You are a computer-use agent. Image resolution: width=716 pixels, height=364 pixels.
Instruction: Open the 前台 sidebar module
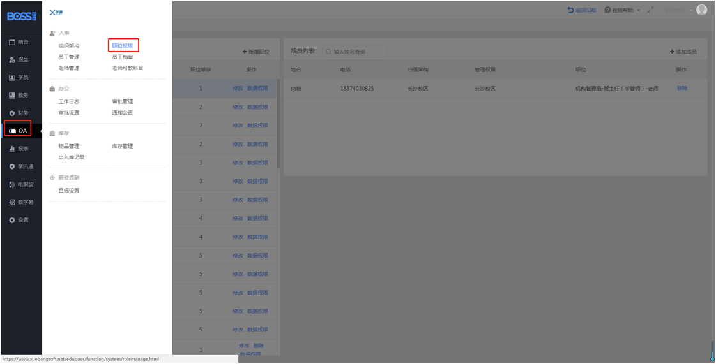pos(19,41)
